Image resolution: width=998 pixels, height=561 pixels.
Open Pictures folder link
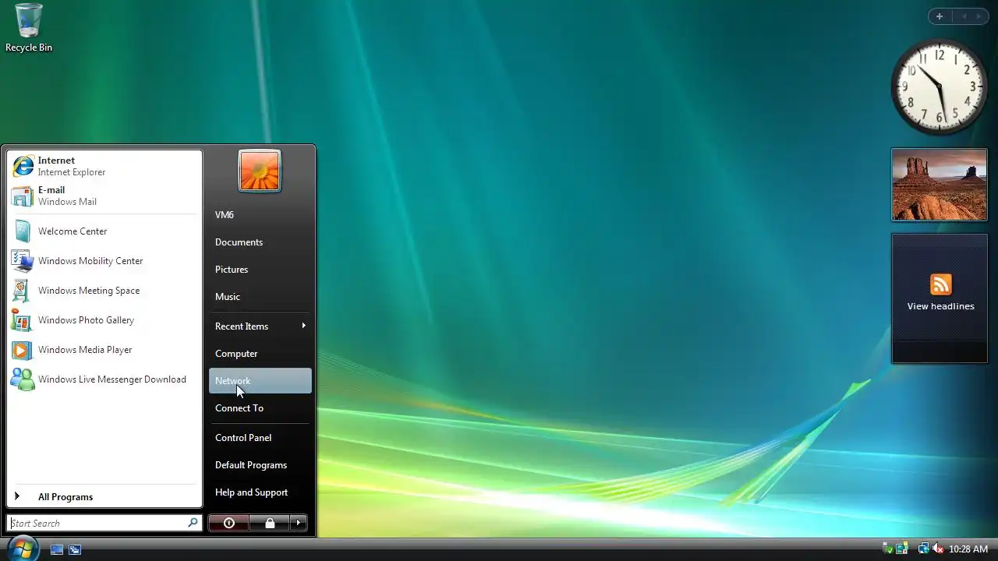(260, 269)
